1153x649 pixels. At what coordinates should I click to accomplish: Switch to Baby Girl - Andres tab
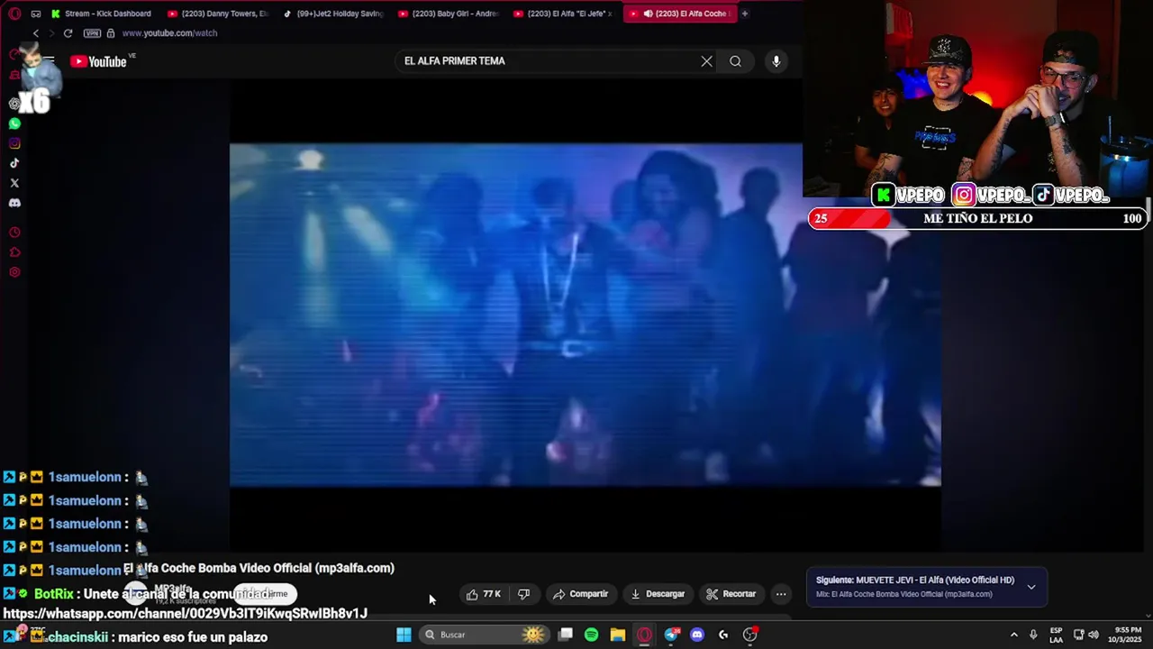tap(449, 14)
